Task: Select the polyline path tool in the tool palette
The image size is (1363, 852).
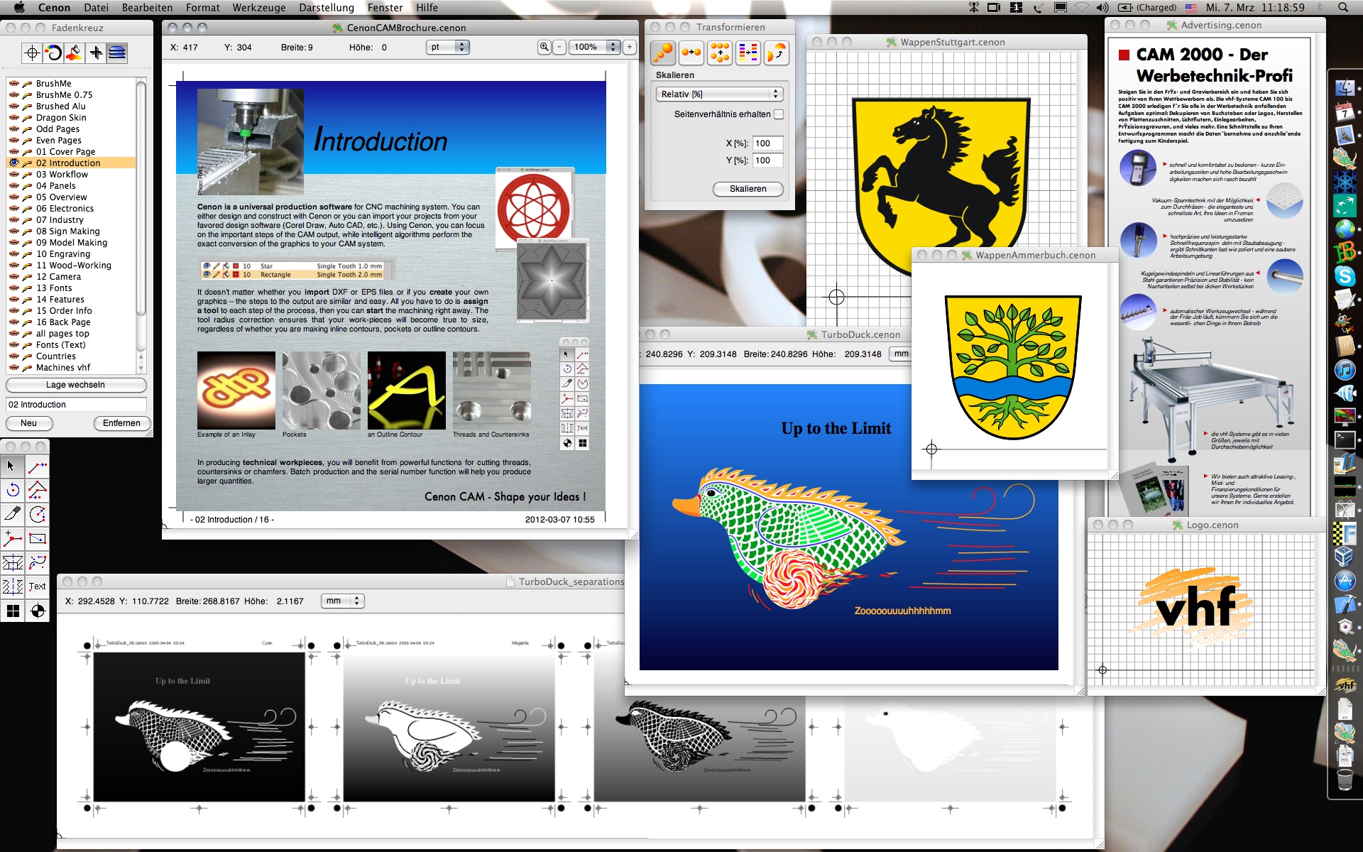Action: click(37, 491)
